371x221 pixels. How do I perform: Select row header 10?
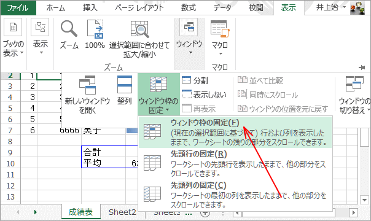(10, 163)
